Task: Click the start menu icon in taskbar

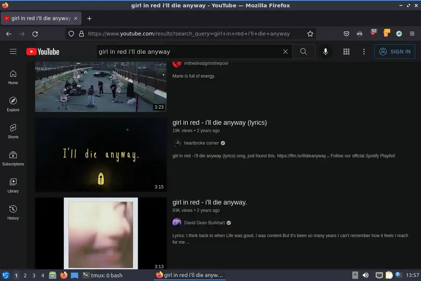Action: (x=5, y=276)
